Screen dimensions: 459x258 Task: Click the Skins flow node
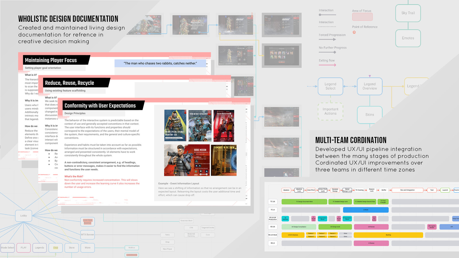[370, 115]
